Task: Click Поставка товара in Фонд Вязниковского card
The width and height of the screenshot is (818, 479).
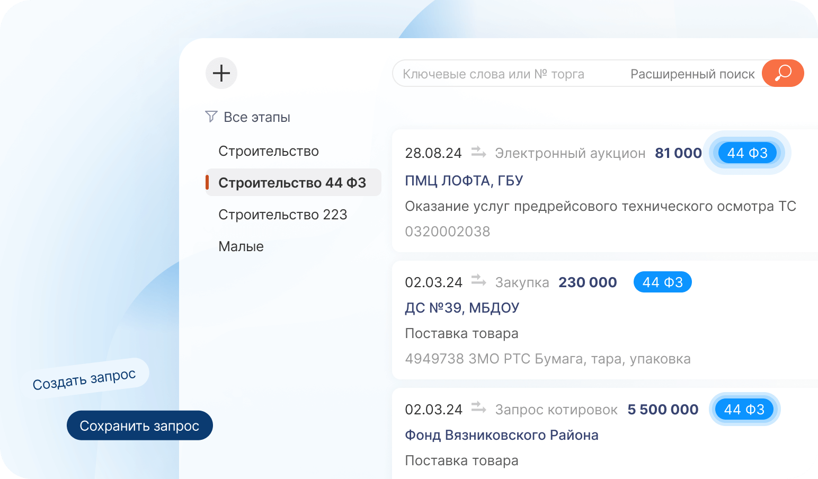Action: 461,460
